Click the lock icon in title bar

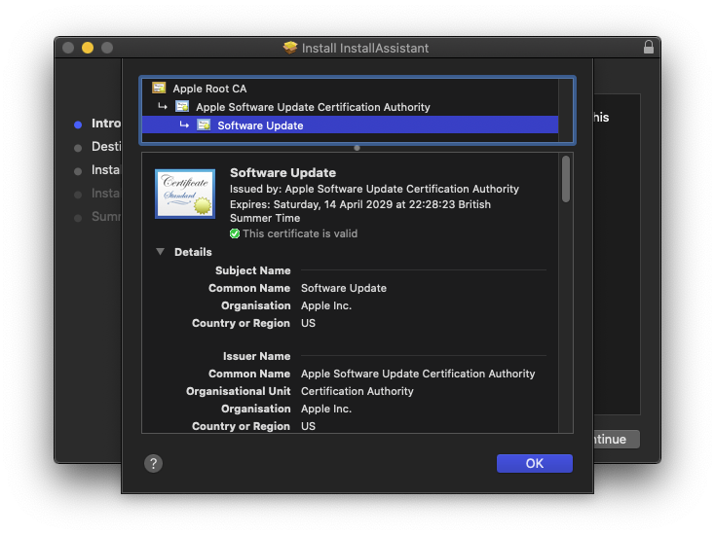[649, 47]
